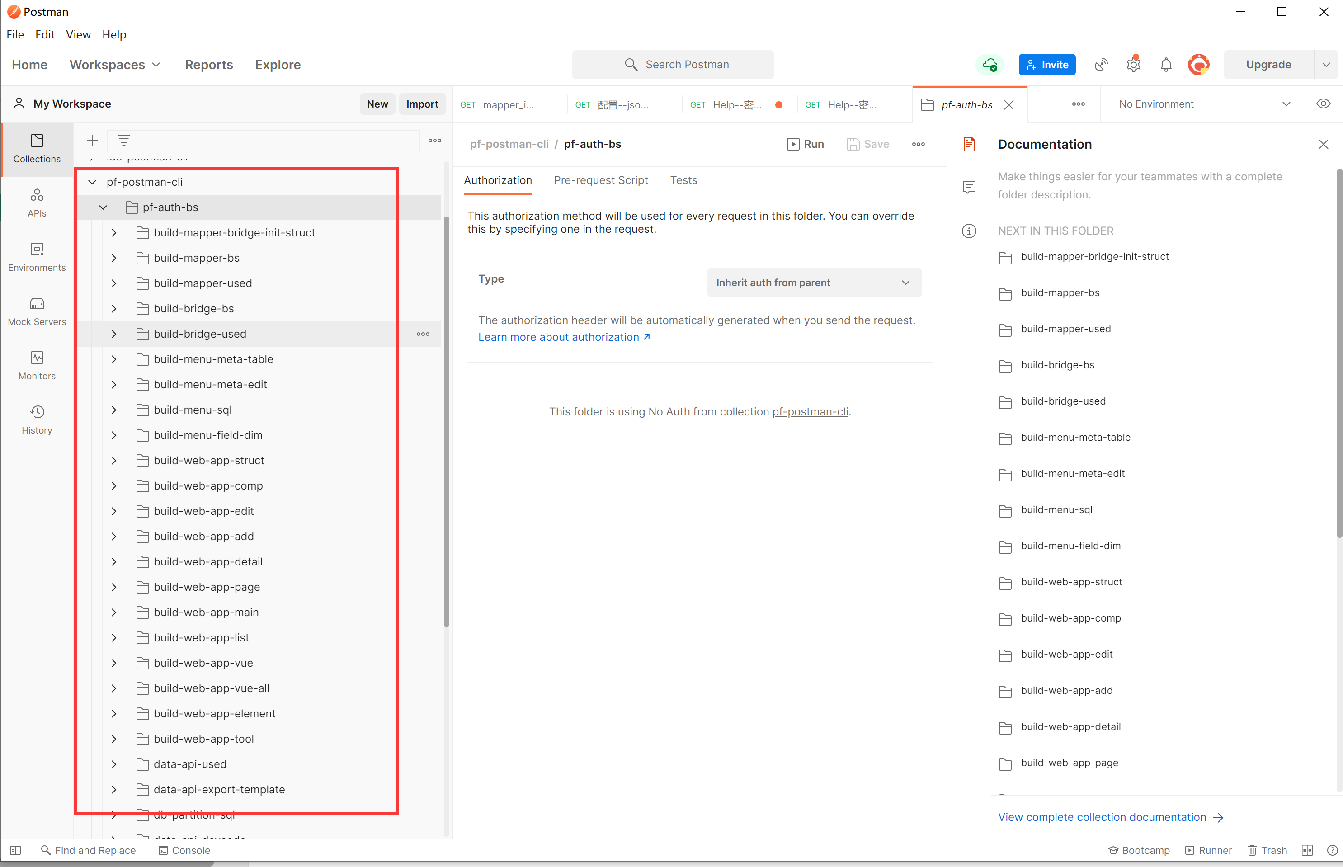Open tab actions three-dot menu
The height and width of the screenshot is (867, 1343).
pos(1079,104)
